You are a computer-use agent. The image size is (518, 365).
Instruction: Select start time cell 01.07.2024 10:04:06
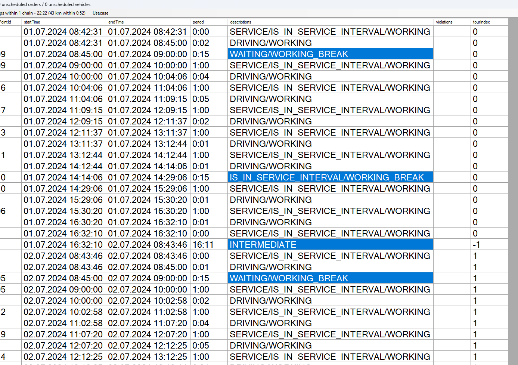tap(63, 88)
